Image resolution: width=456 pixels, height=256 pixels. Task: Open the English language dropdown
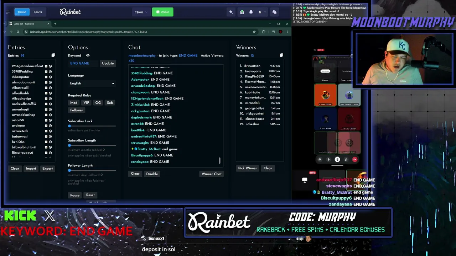(92, 83)
